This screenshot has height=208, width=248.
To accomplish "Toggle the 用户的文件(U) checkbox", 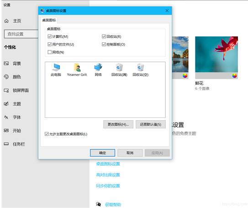I will (x=49, y=44).
